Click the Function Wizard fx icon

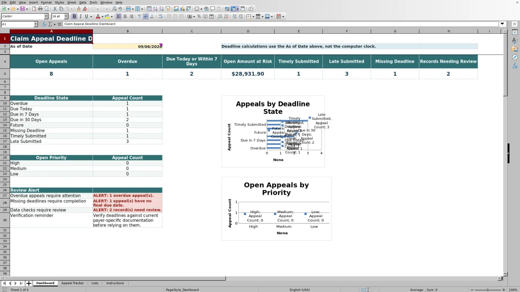point(44,24)
